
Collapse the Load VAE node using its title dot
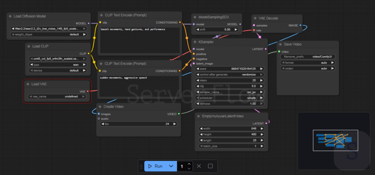pyautogui.click(x=28, y=84)
